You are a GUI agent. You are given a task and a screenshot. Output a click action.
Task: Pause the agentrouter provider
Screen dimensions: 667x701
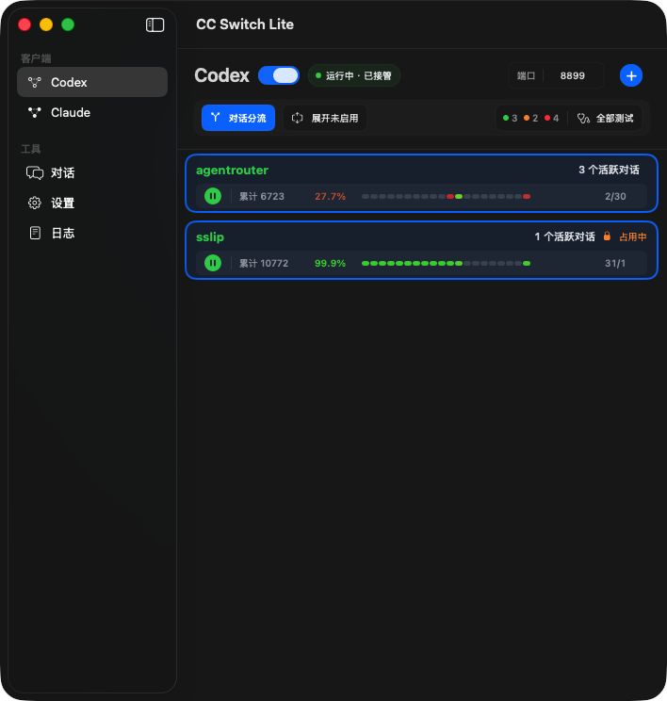(x=213, y=196)
